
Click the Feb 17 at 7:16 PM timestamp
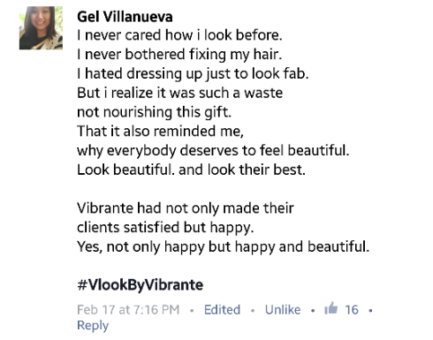[x=128, y=310]
